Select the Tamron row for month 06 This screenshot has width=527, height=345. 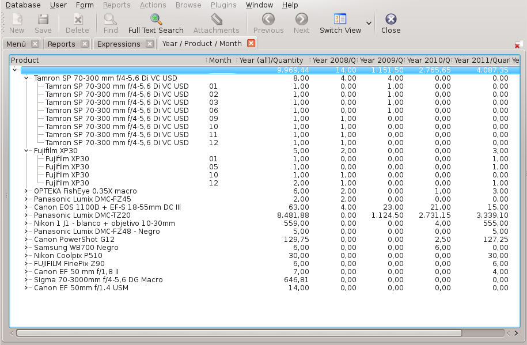pyautogui.click(x=264, y=110)
